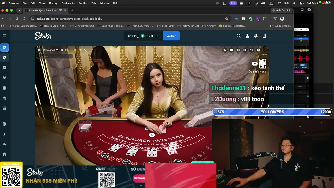
Task: Go to the Stake logo home link
Action: click(43, 36)
